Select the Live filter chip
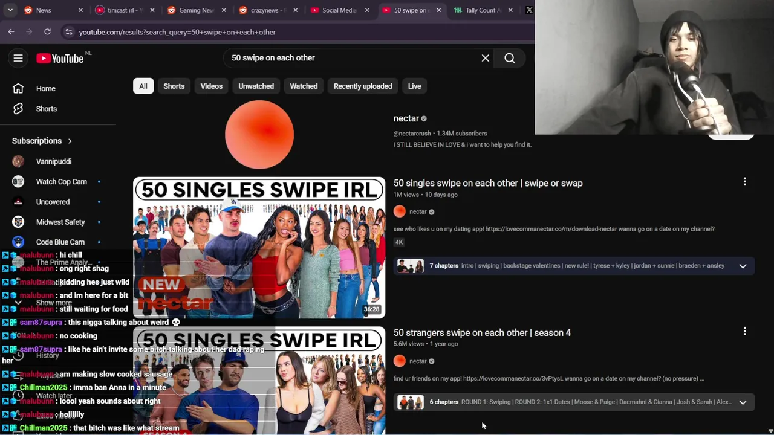The image size is (774, 435). pyautogui.click(x=414, y=86)
